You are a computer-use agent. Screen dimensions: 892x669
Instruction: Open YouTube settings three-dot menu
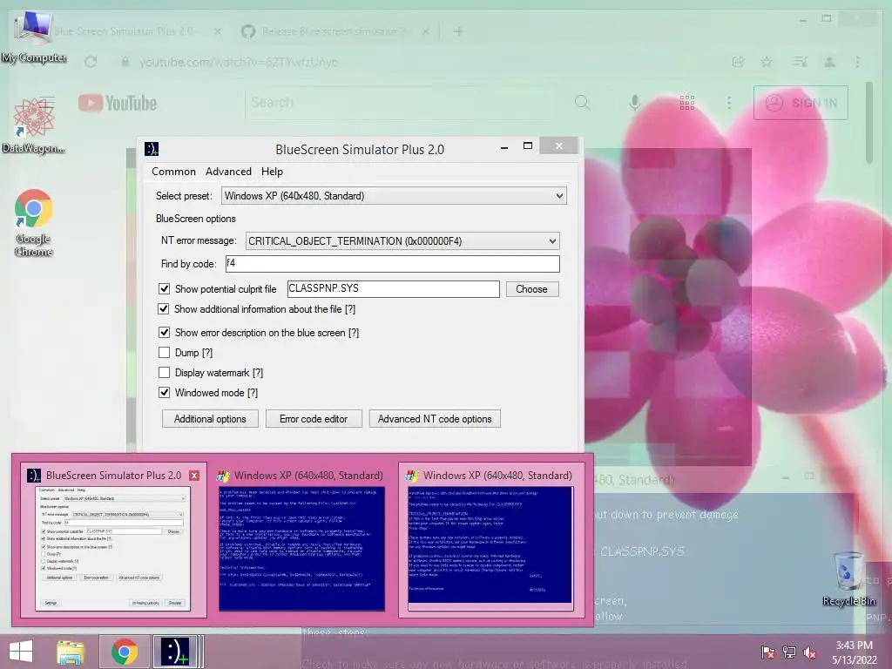(729, 103)
